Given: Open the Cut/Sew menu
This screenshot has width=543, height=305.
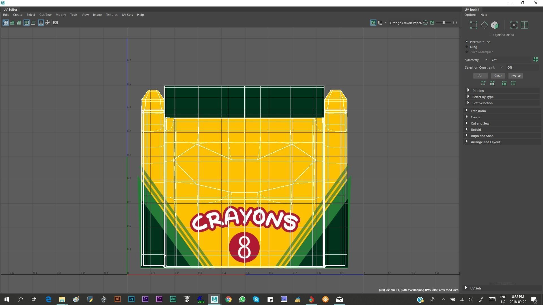Looking at the screenshot, I should (45, 15).
